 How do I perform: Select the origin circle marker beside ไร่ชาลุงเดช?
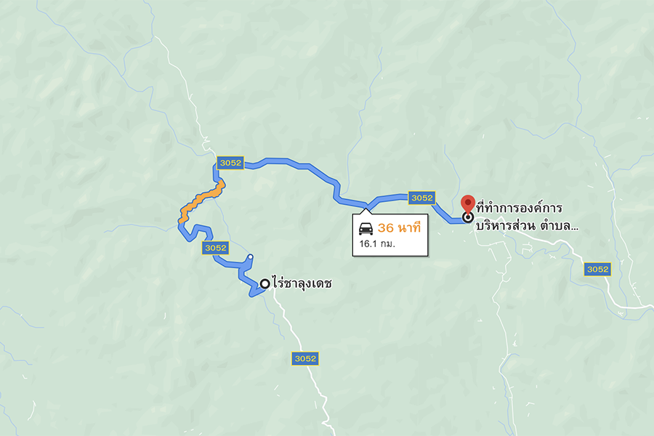coord(265,283)
